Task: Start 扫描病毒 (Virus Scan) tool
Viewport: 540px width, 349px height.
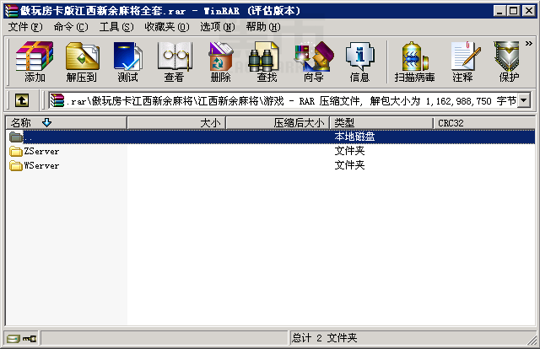Action: [x=414, y=62]
